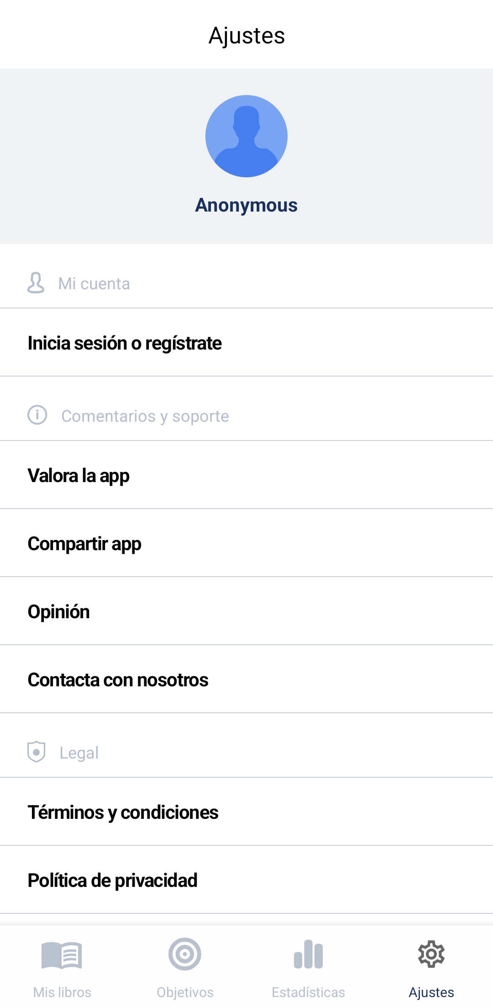Click the info icon beside Comentarios y soporte
This screenshot has height=1008, width=493.
(37, 415)
